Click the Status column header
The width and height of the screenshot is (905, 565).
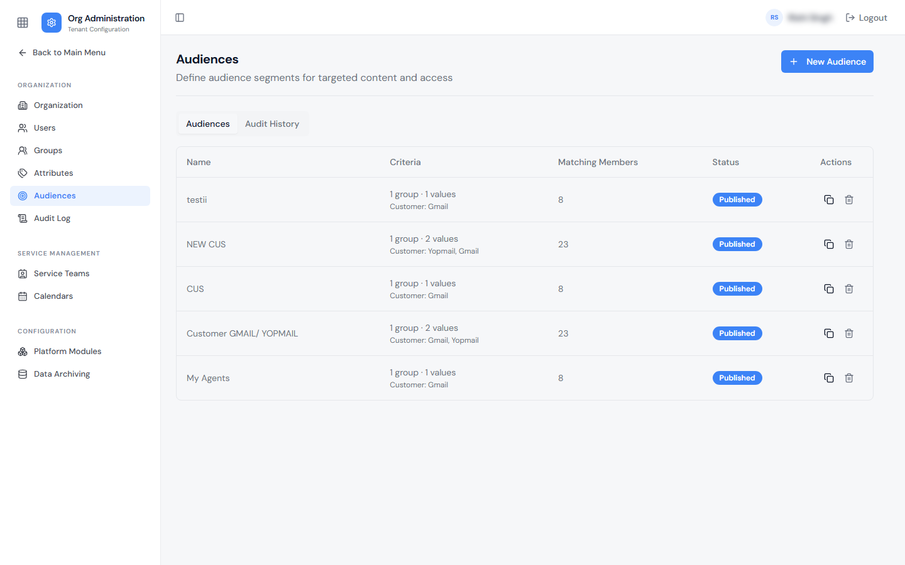coord(725,162)
